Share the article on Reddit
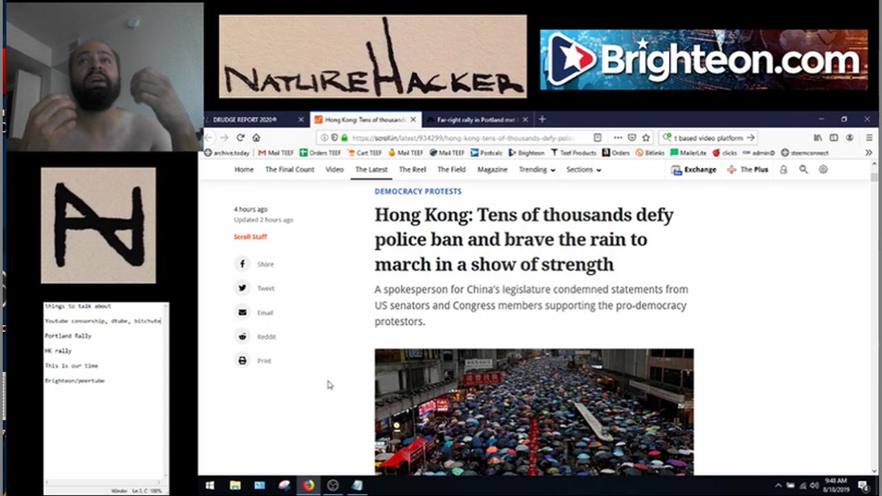 click(x=243, y=336)
